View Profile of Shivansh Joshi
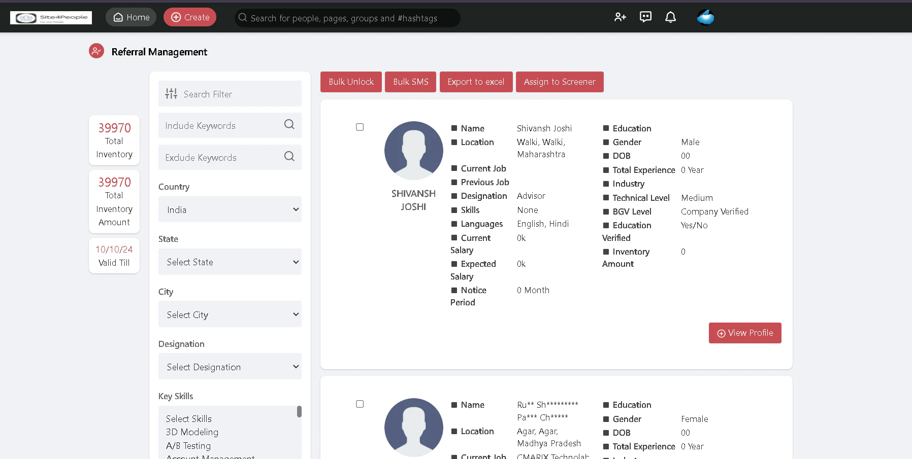Viewport: 912px width, 459px height. [x=745, y=333]
